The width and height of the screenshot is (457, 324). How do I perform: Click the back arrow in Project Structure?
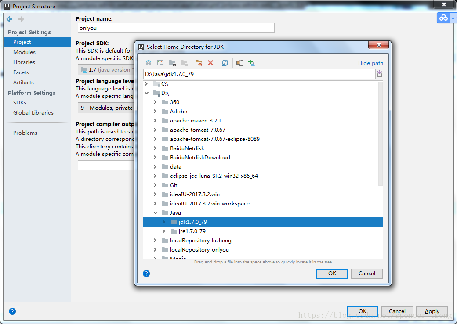coord(9,19)
